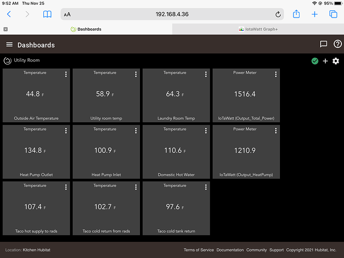
Task: Select the 100.9 F heat pump inlet
Action: (x=105, y=150)
